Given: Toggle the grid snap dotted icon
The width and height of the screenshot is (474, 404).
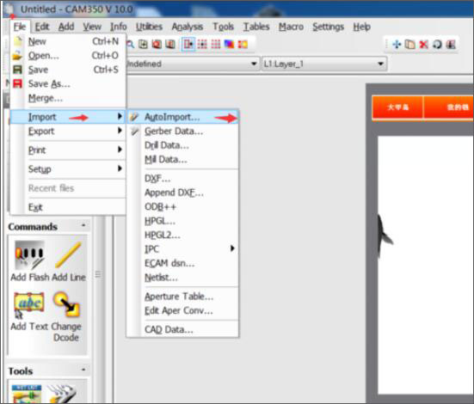Looking at the screenshot, I should coord(202,45).
